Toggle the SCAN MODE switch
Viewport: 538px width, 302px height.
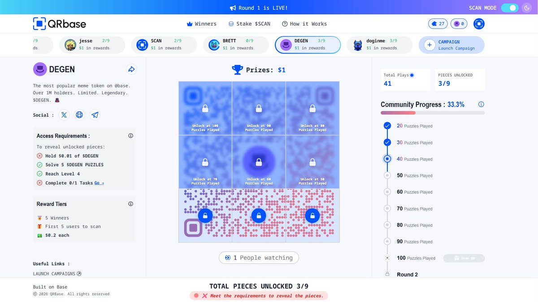(x=509, y=8)
